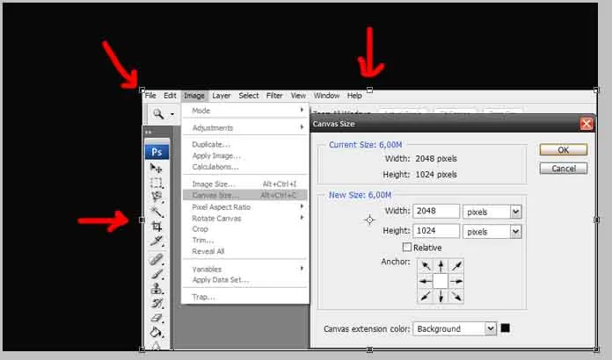Click the Cancel button
This screenshot has width=612, height=360.
point(564,169)
